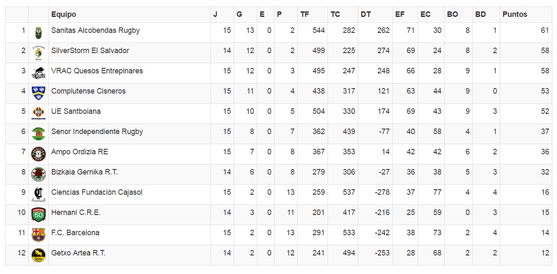This screenshot has height=274, width=557.
Task: Click the Puntos column header
Action: click(x=514, y=14)
